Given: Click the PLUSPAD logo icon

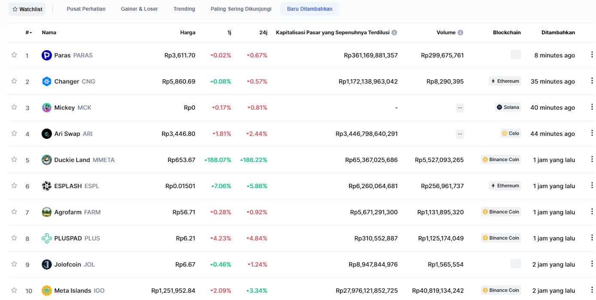Looking at the screenshot, I should pos(47,238).
